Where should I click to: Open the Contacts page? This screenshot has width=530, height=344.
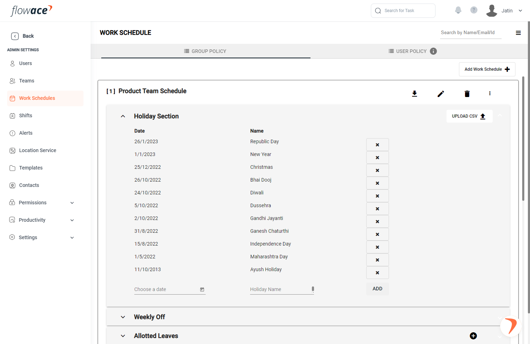coord(45,185)
